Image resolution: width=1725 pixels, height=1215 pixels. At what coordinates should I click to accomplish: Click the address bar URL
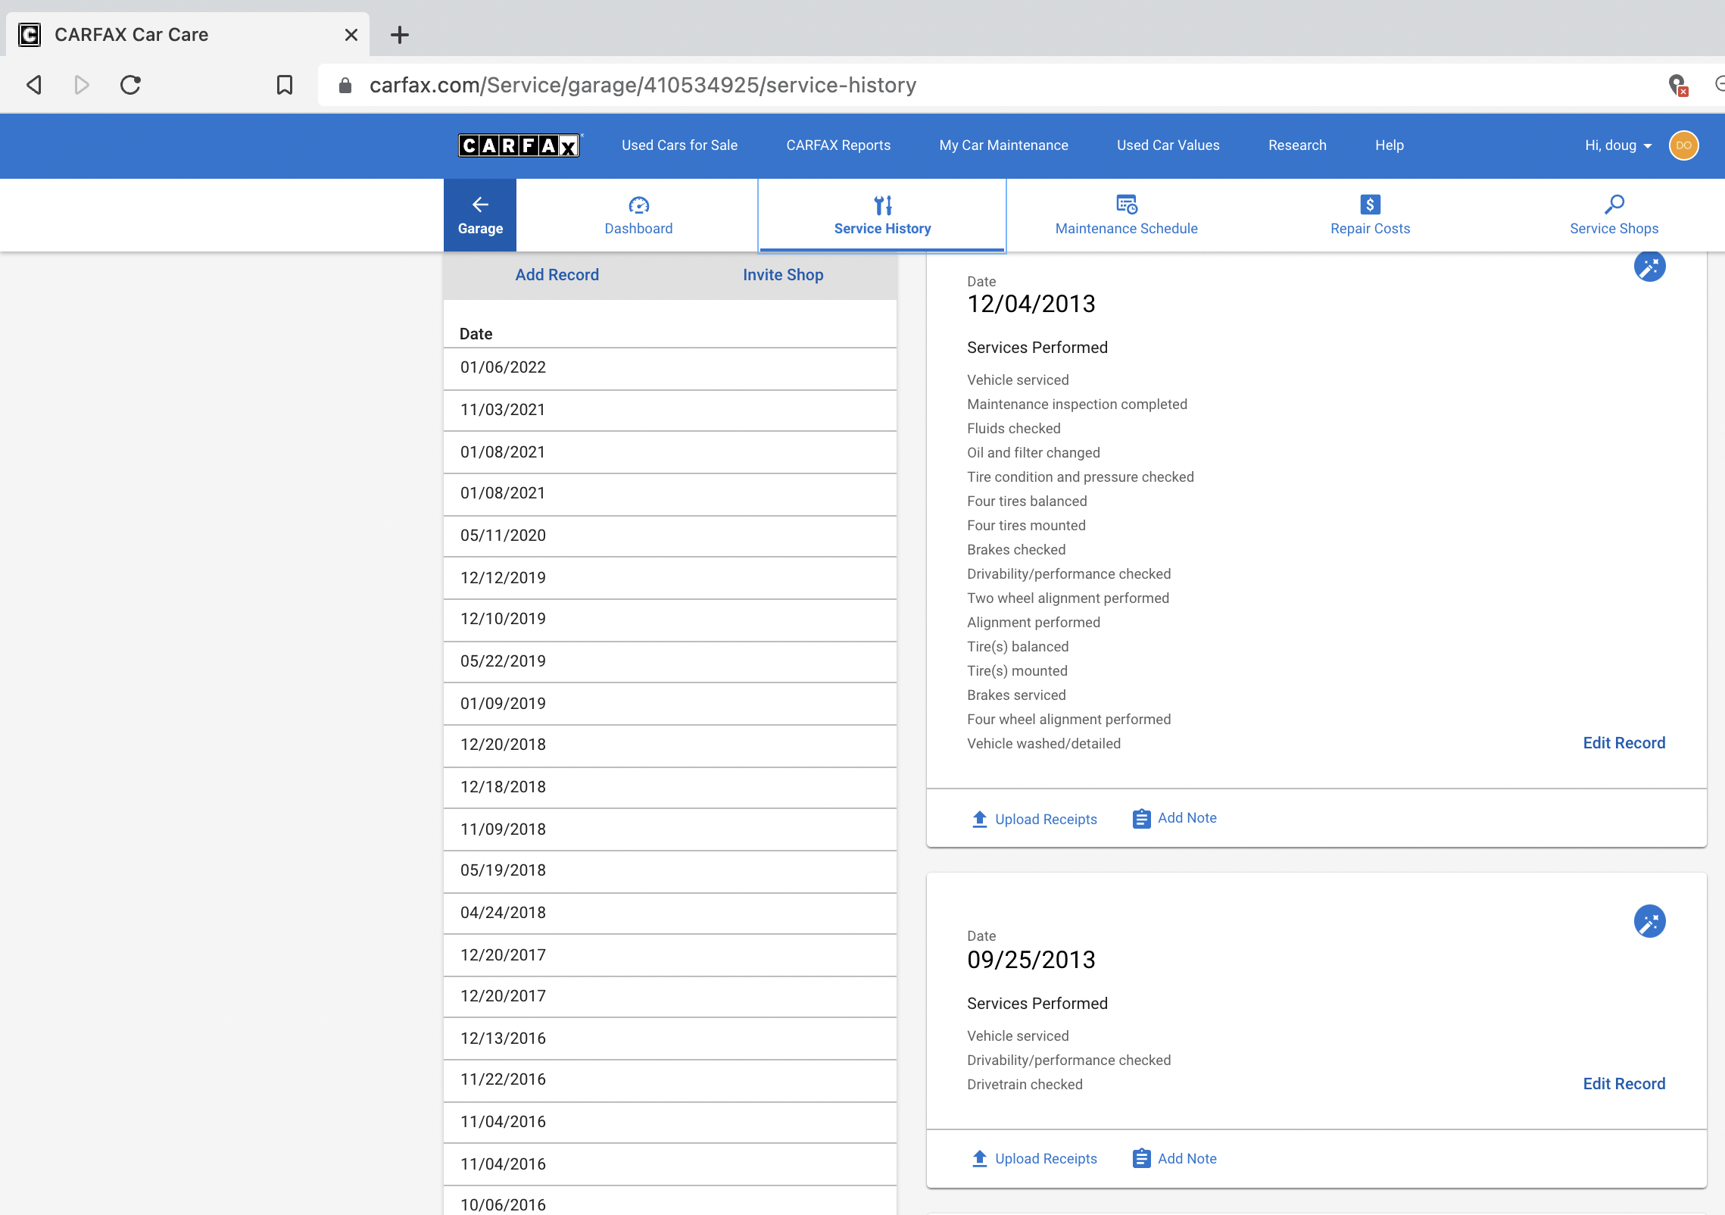coord(643,85)
